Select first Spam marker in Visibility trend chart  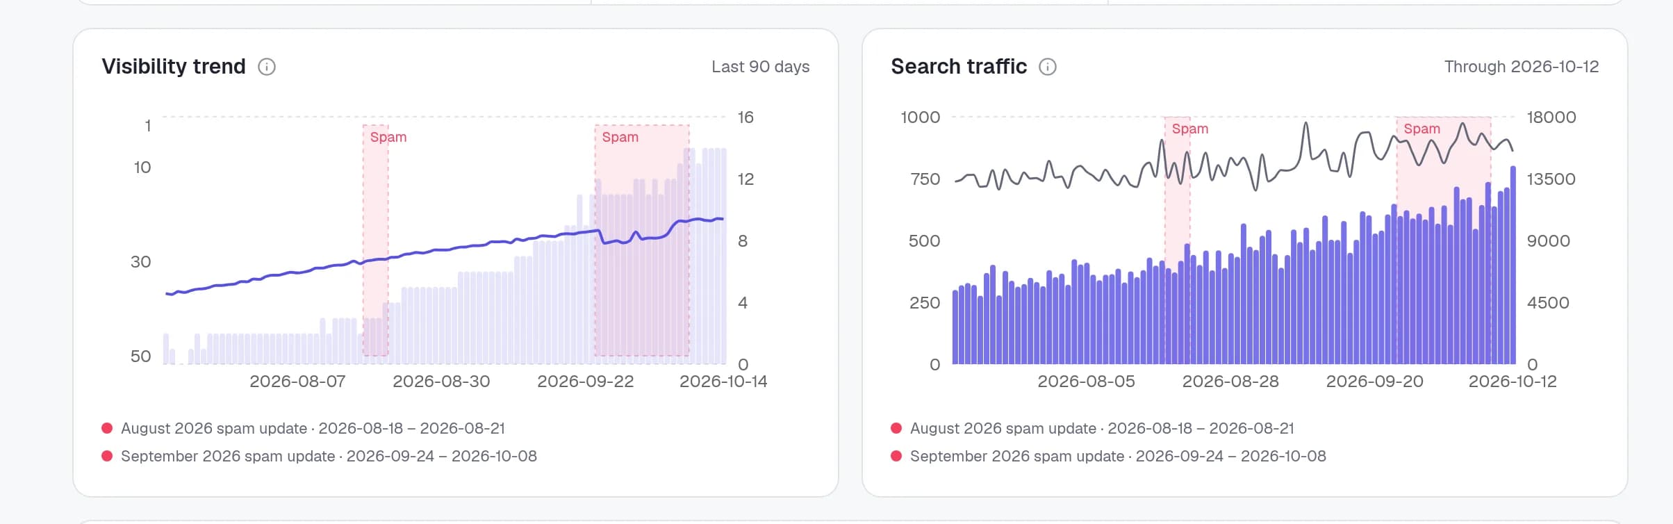coord(388,137)
